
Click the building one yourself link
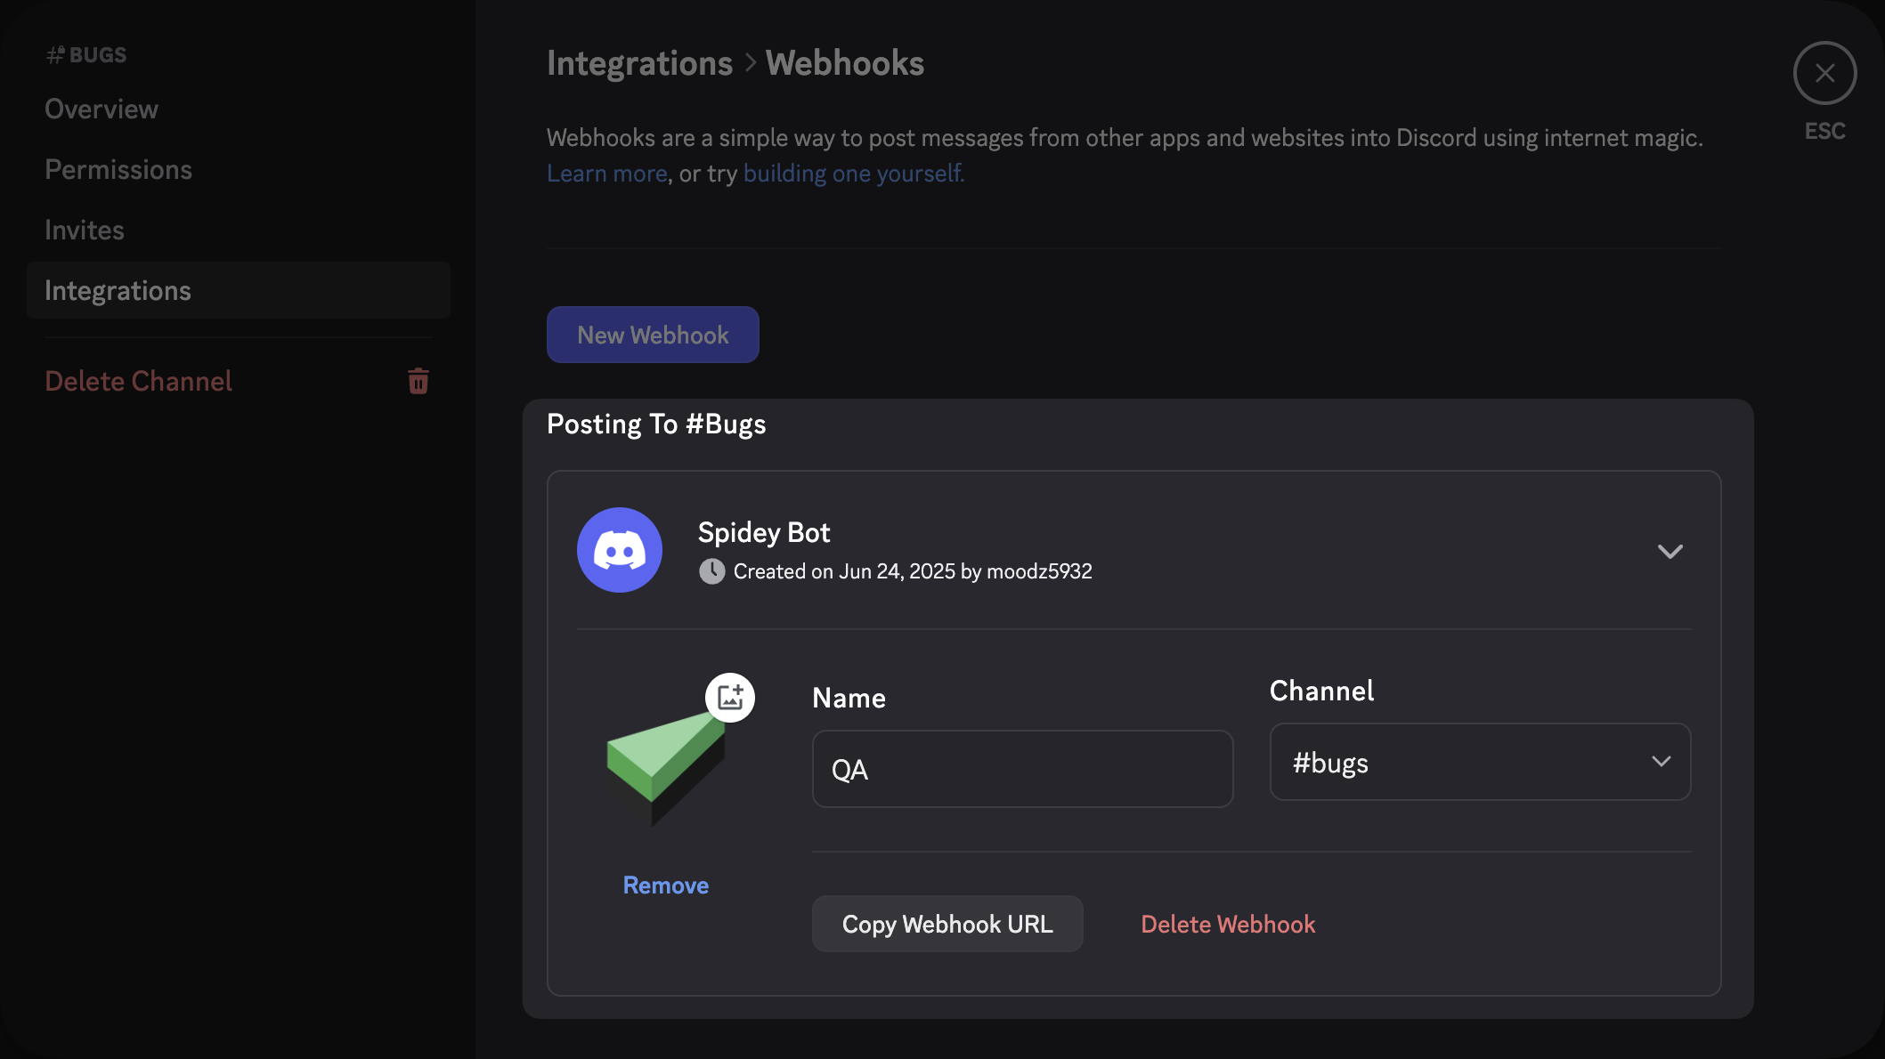[852, 173]
